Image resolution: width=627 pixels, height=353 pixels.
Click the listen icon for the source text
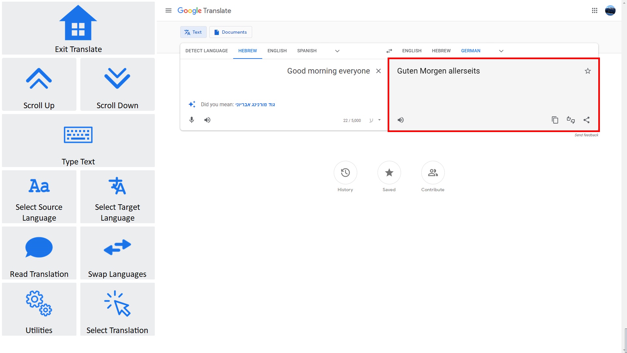tap(207, 120)
